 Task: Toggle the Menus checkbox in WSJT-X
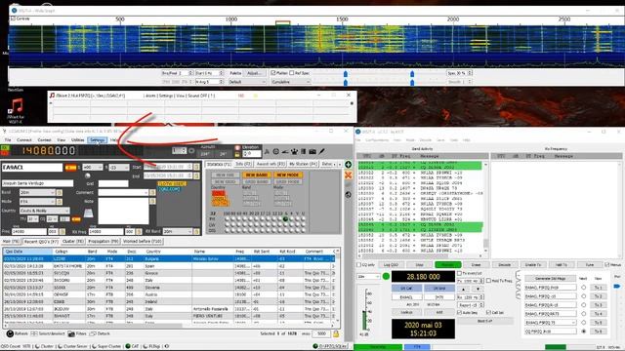[607, 264]
